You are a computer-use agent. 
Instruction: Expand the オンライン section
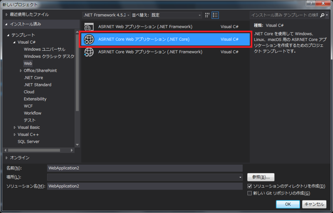(7, 158)
